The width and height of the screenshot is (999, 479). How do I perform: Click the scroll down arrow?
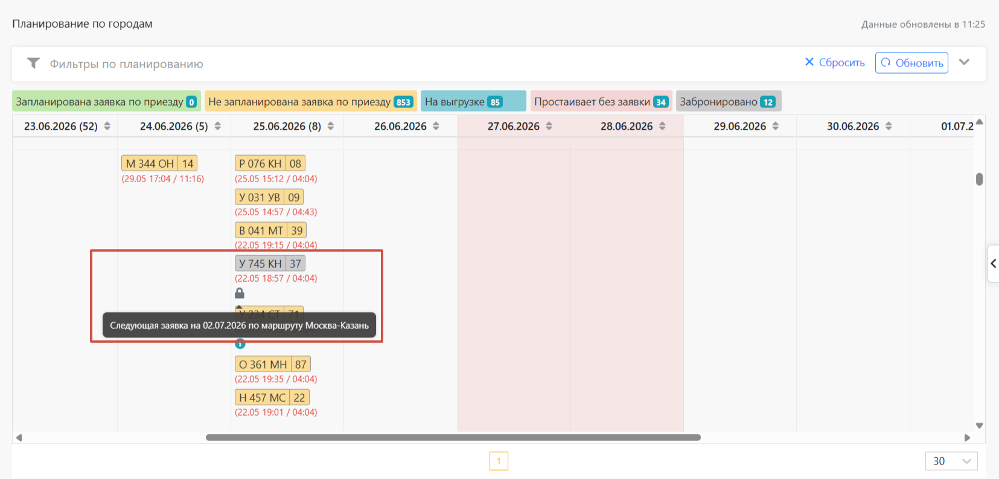(x=979, y=425)
